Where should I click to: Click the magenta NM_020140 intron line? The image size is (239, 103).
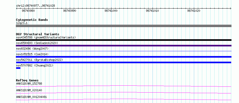coord(124,93)
